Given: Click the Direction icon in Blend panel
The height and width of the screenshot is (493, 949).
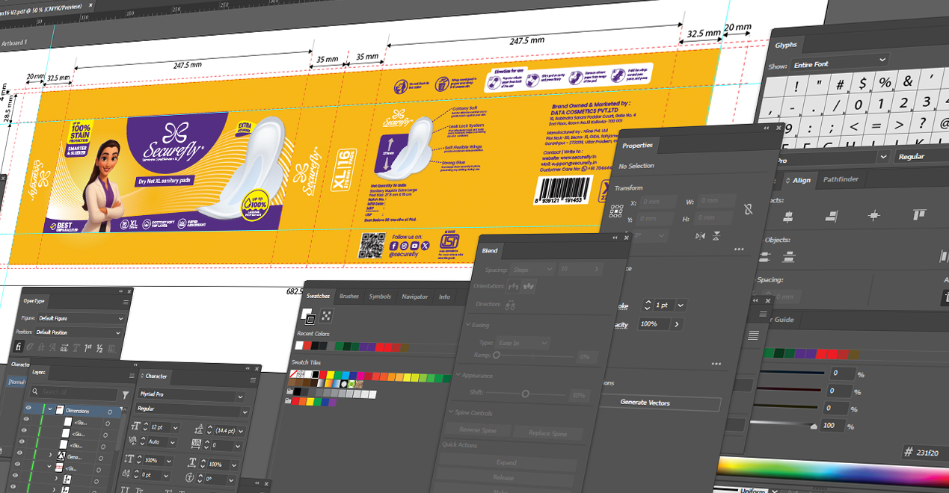Looking at the screenshot, I should (510, 305).
